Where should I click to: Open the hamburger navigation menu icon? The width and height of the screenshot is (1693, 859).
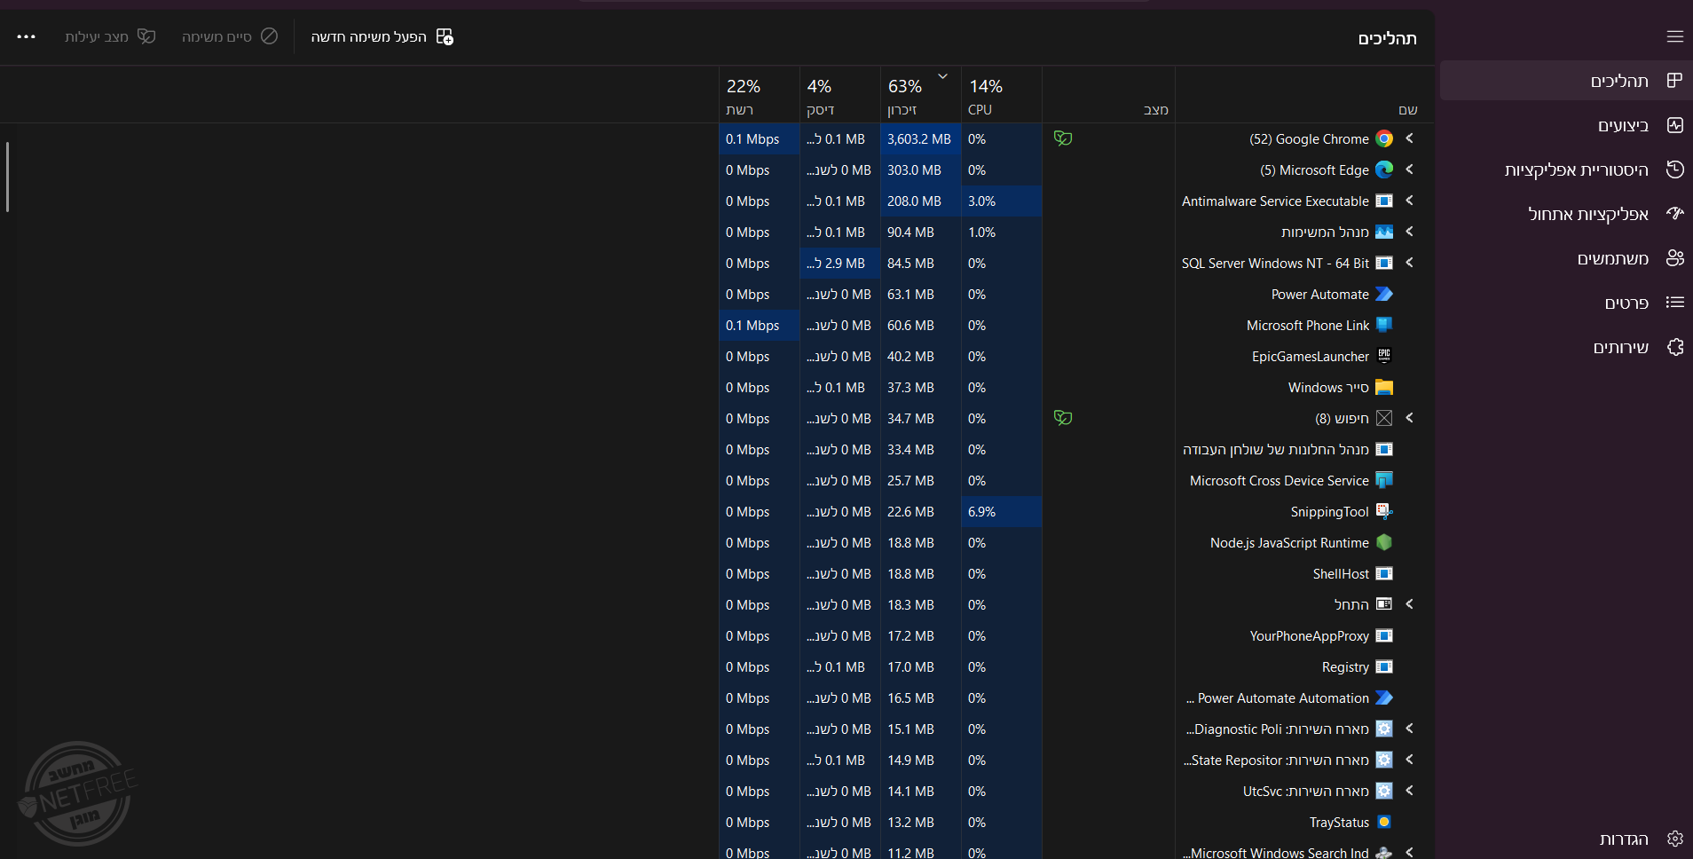[x=1674, y=36]
